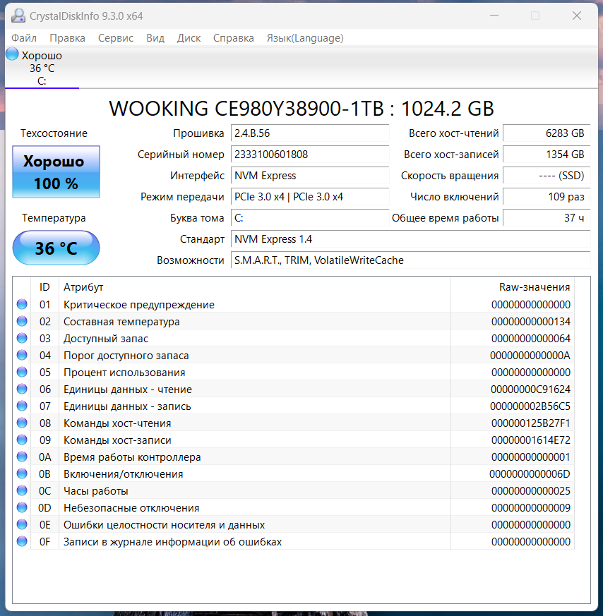This screenshot has width=603, height=616.
Task: Click status orb for 07 Единицы данных - запись
Action: tap(22, 406)
